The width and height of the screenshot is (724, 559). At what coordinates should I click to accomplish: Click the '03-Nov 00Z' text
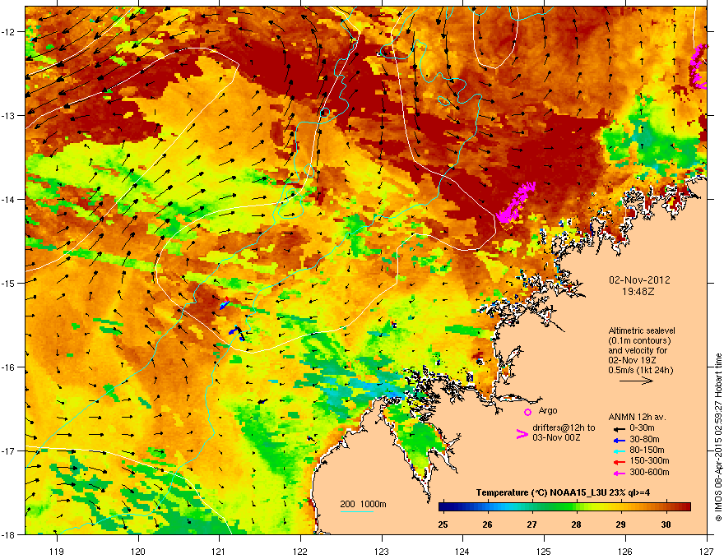point(556,437)
